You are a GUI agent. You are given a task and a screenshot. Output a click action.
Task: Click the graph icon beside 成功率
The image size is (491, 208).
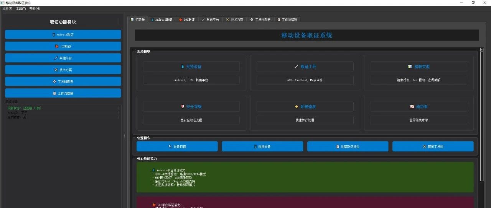412,107
